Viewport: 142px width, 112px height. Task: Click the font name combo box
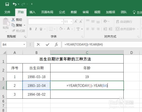click(x=46, y=22)
